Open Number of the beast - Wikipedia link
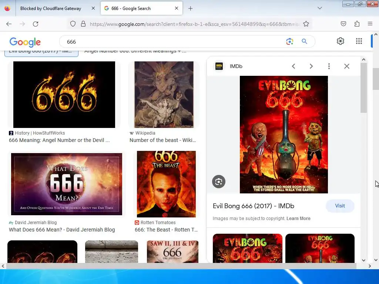379x284 pixels. (x=163, y=140)
